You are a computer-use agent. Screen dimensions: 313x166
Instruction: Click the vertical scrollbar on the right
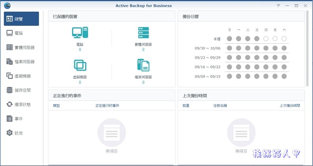[307, 48]
